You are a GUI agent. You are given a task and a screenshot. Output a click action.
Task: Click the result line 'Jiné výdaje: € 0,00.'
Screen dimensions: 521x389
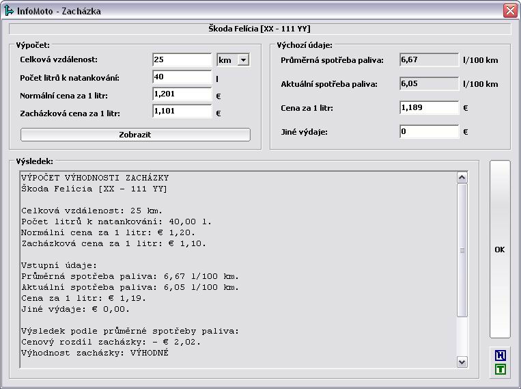click(75, 310)
